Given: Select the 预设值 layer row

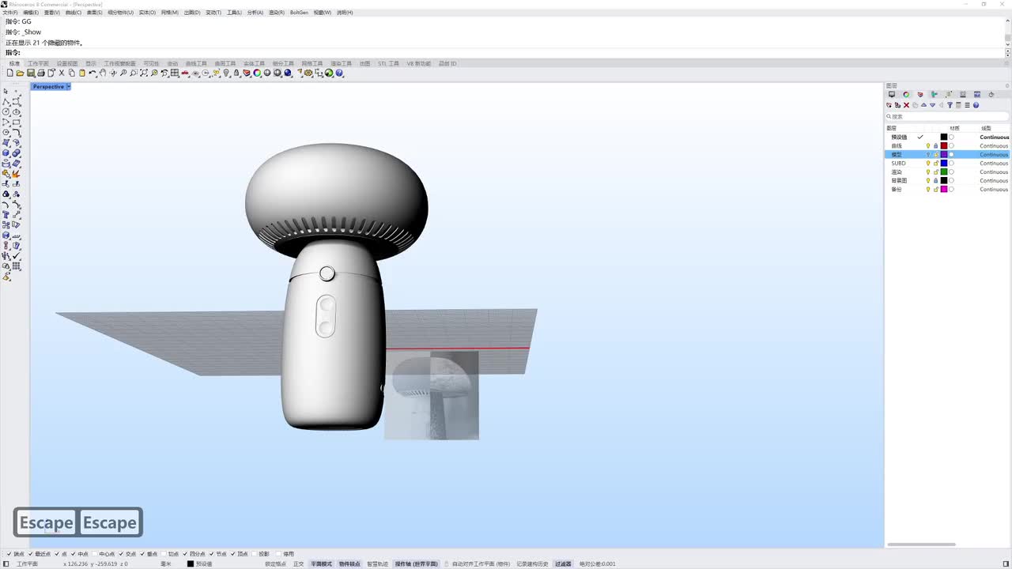Looking at the screenshot, I should [x=947, y=137].
